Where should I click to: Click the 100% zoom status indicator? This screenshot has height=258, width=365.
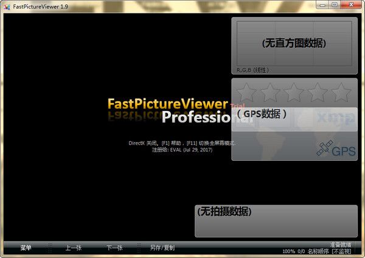point(288,251)
